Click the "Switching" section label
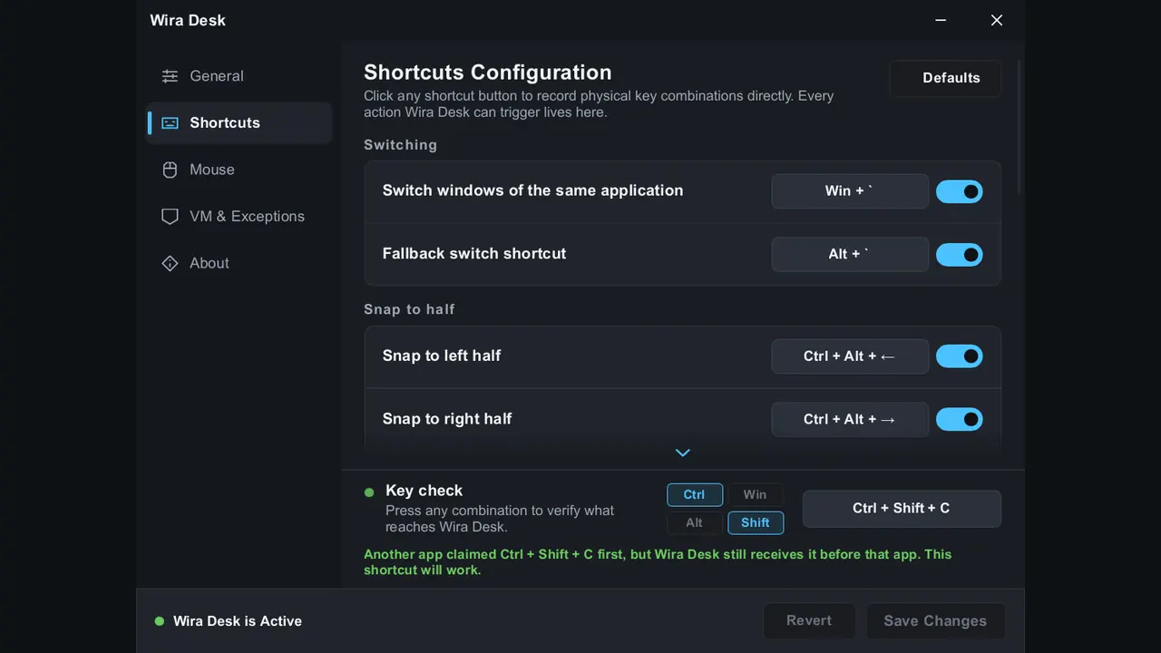1161x653 pixels. point(400,145)
